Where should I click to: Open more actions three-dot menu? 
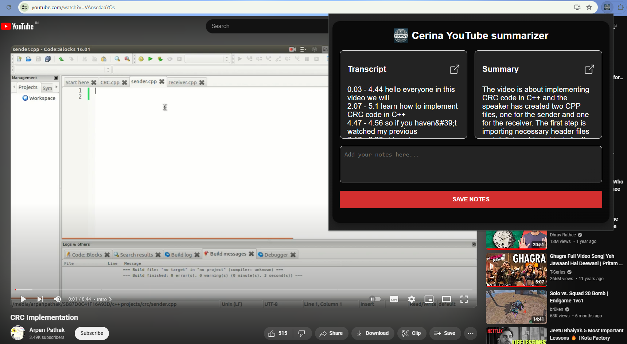coord(471,333)
